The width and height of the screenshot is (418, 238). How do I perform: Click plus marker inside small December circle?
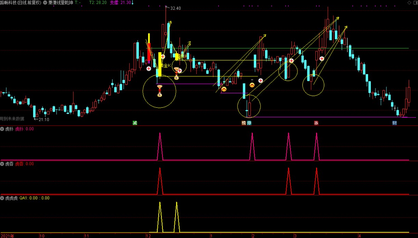coord(180,71)
